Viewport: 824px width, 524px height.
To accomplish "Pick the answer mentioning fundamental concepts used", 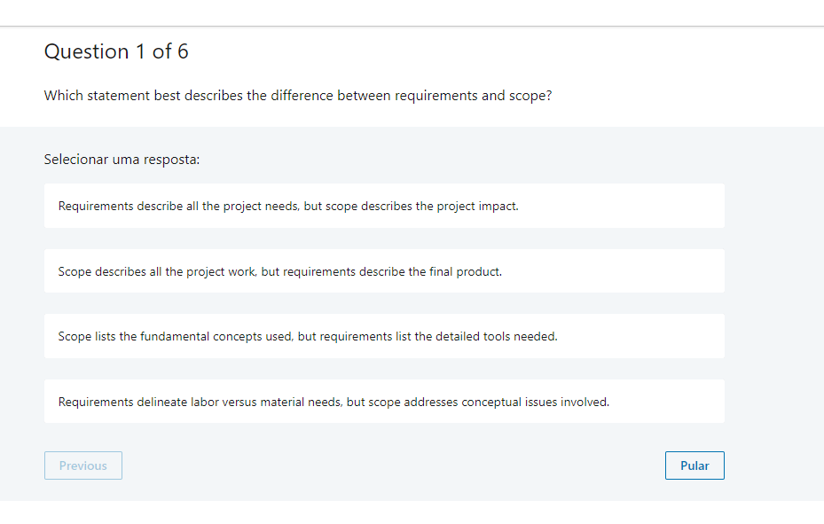I will point(384,336).
